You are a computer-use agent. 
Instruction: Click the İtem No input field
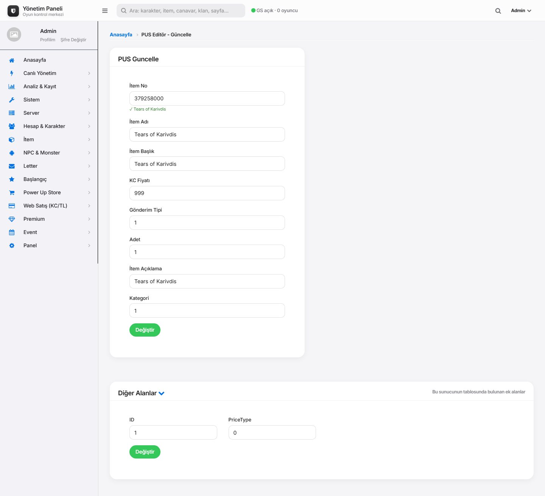coord(207,98)
